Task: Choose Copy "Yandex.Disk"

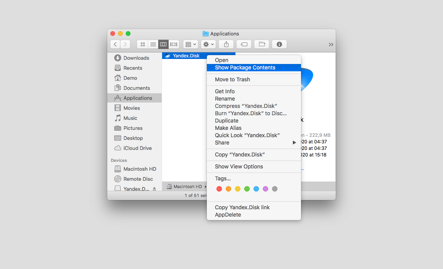Action: [254, 155]
